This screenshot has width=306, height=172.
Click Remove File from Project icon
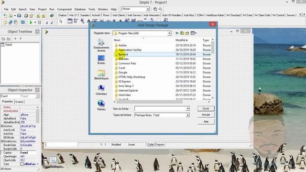pos(44,16)
